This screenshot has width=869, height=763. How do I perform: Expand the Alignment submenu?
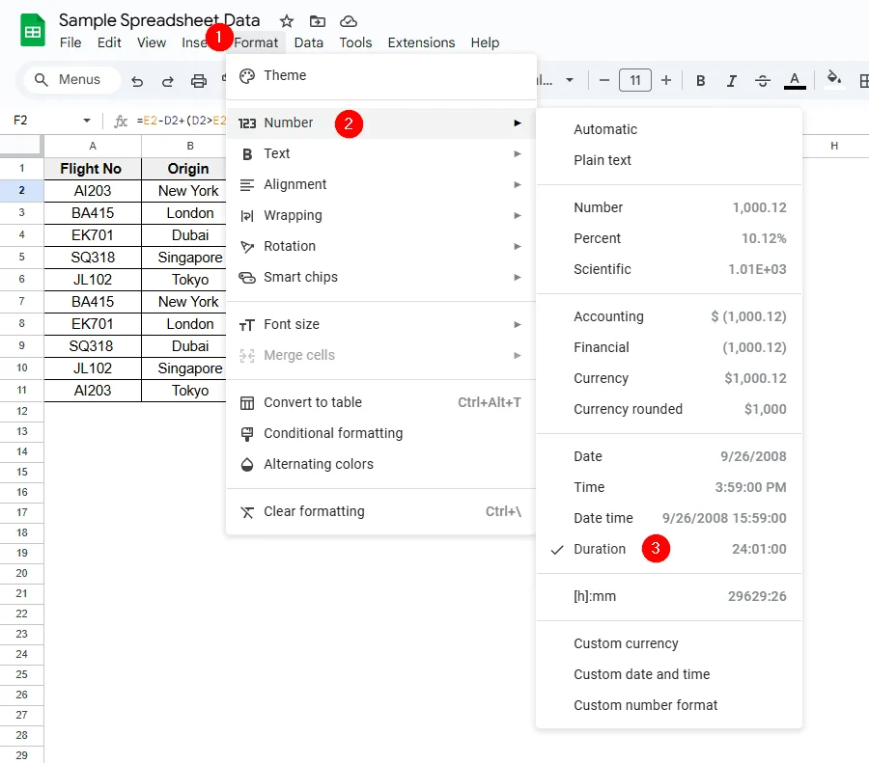[x=381, y=184]
